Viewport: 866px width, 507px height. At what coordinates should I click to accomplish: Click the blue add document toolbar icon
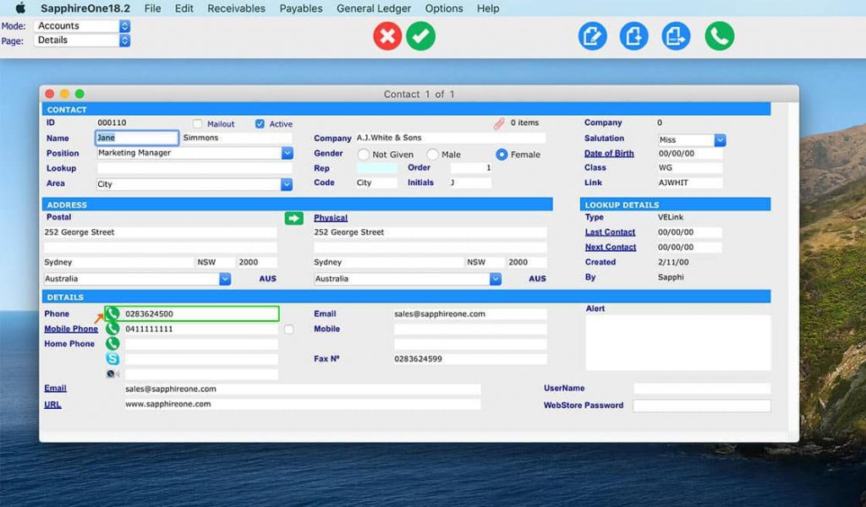point(633,36)
